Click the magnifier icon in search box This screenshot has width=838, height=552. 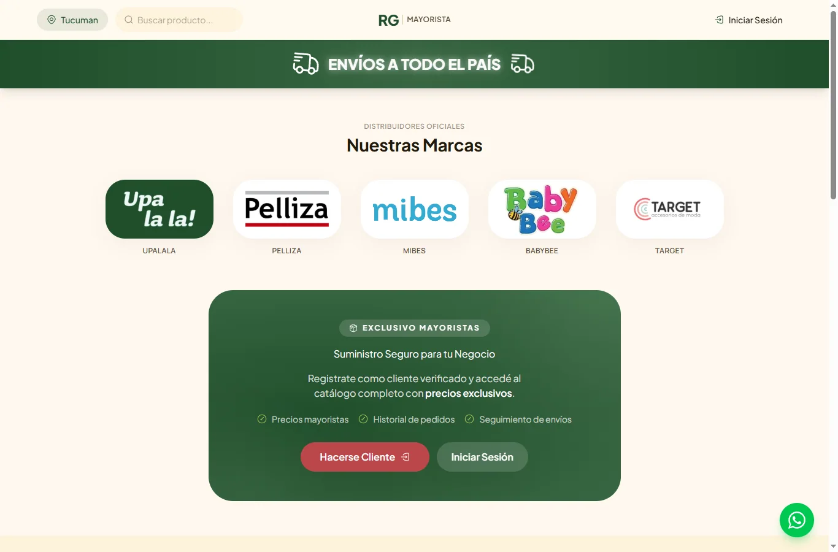(x=129, y=20)
